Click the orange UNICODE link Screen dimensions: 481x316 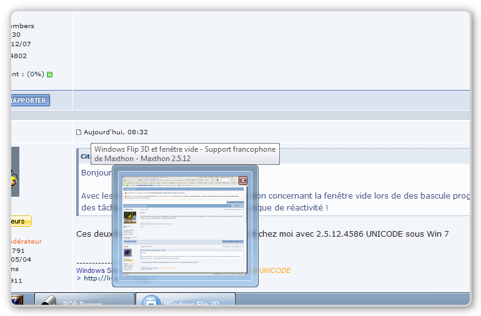[x=275, y=270]
